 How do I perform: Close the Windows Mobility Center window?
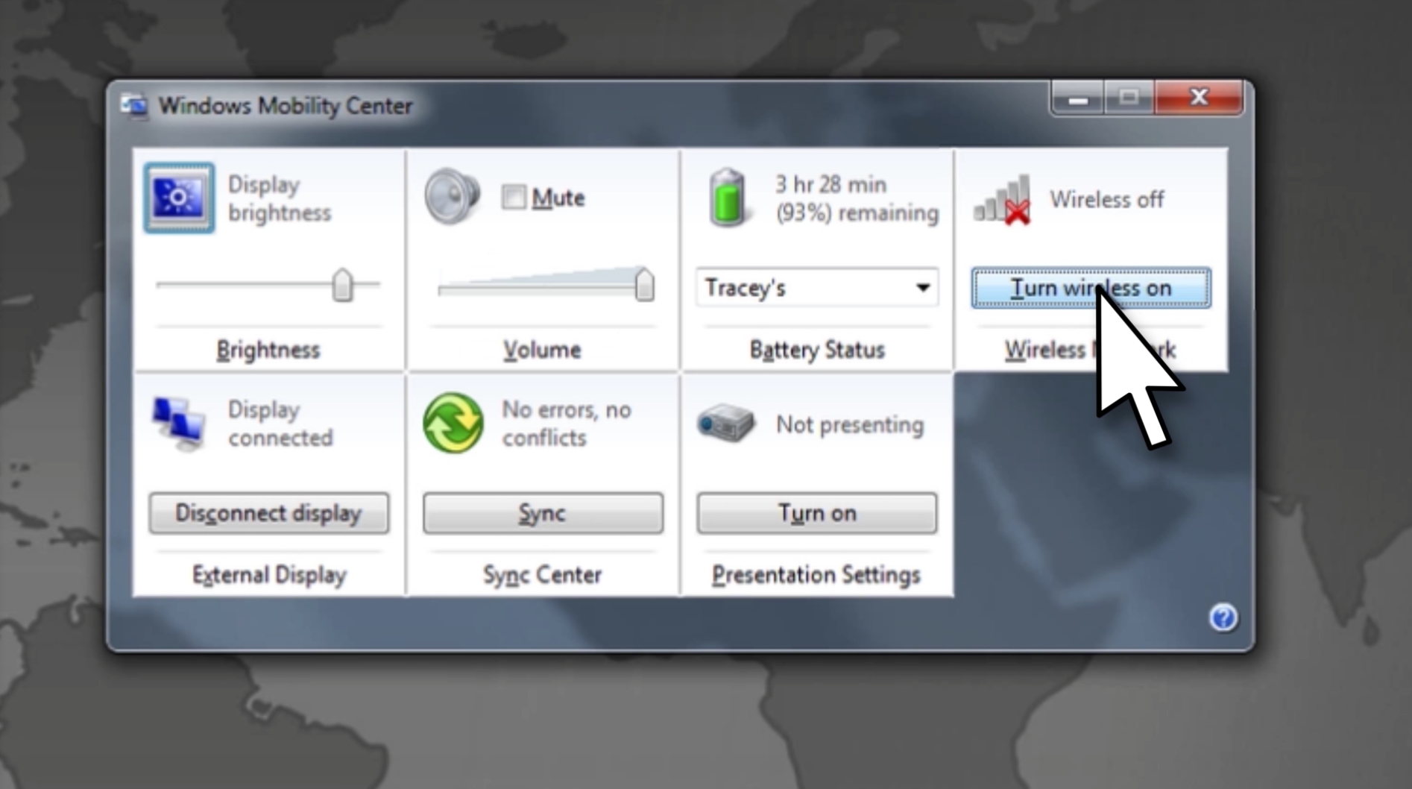click(x=1199, y=98)
